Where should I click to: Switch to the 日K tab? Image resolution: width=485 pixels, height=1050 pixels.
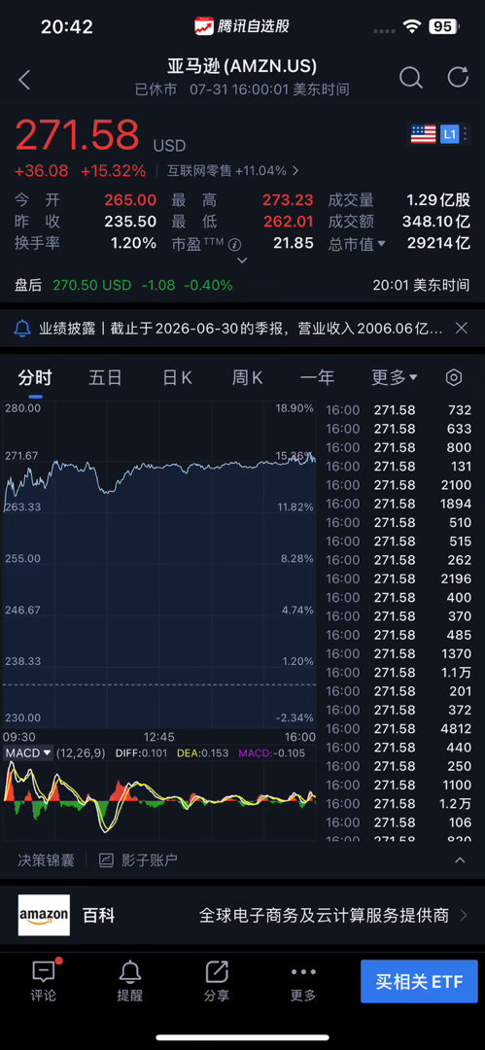178,377
